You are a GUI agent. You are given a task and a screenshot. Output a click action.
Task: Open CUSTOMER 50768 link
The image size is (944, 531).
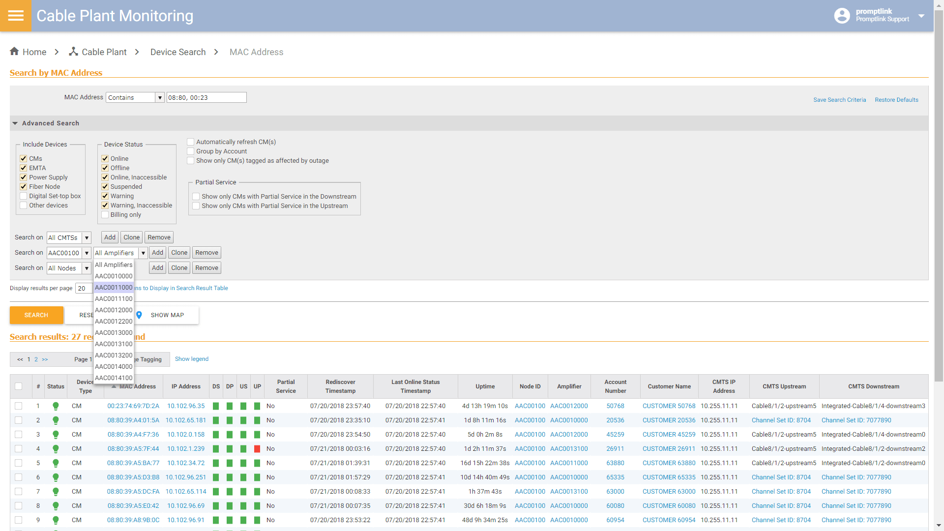point(669,406)
